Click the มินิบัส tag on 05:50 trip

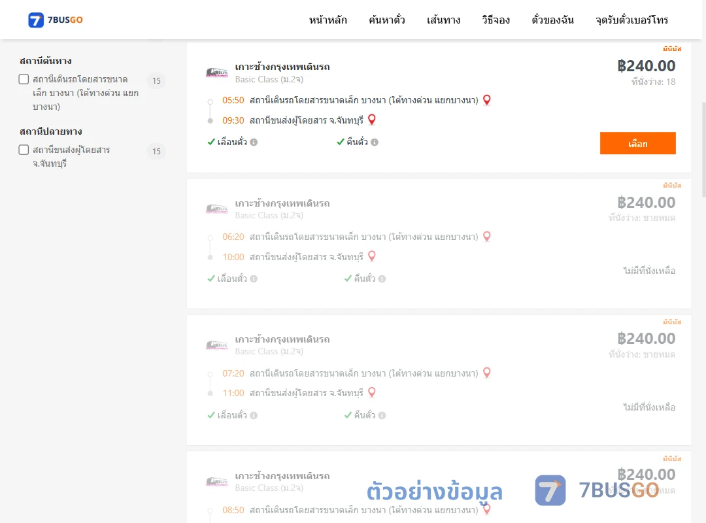click(672, 48)
